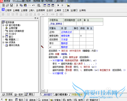Viewport: 127px width, 101px height.
Task: Click the Find magnifier toolbar icon
Action: pos(39,5)
